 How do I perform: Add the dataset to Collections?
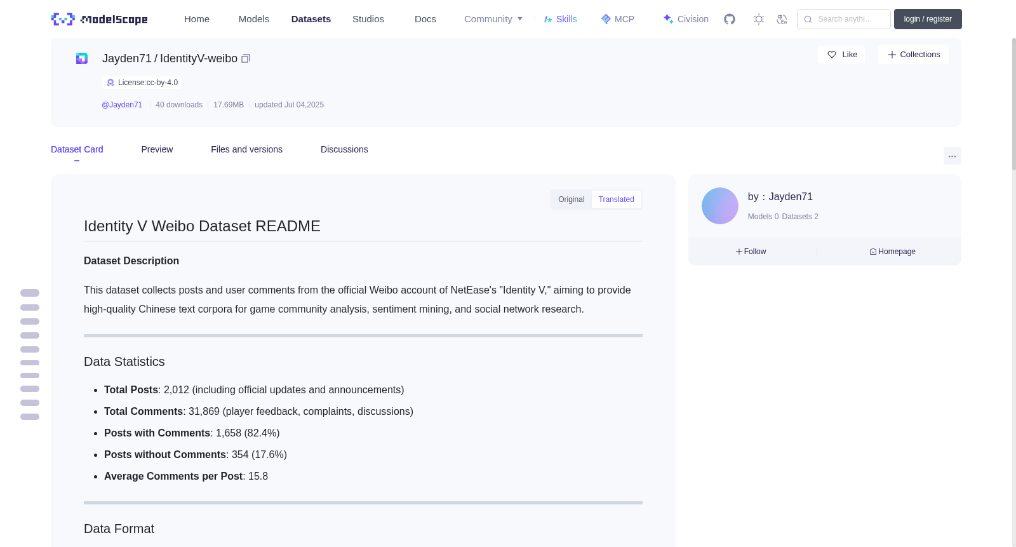point(913,55)
